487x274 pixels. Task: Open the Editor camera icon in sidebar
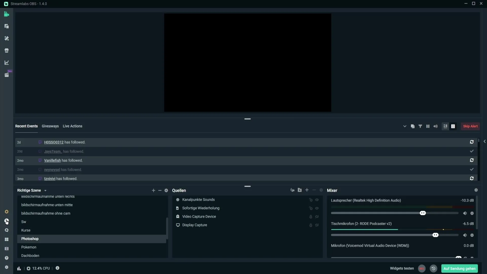(7, 14)
